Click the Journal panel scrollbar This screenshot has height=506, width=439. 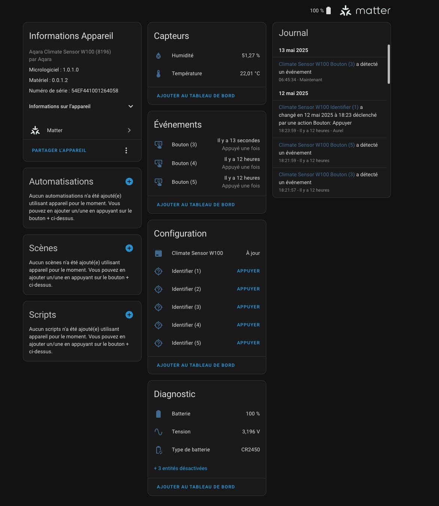[x=389, y=64]
